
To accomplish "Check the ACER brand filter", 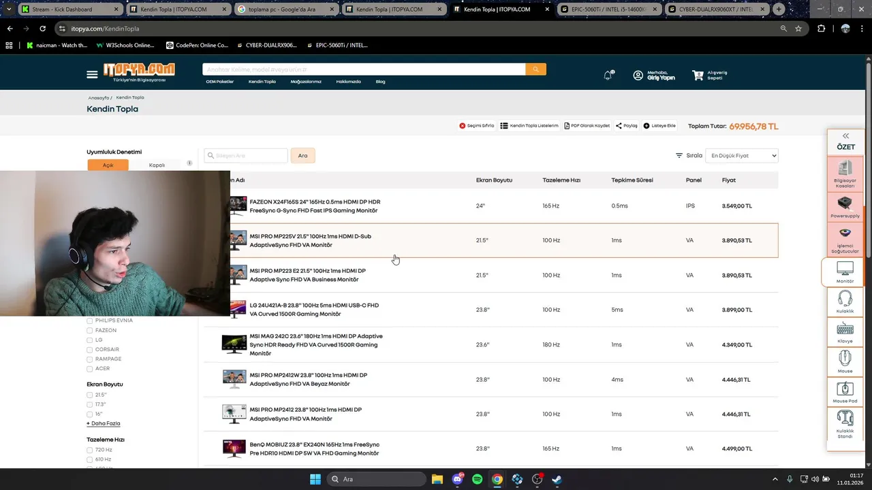I will coord(89,369).
